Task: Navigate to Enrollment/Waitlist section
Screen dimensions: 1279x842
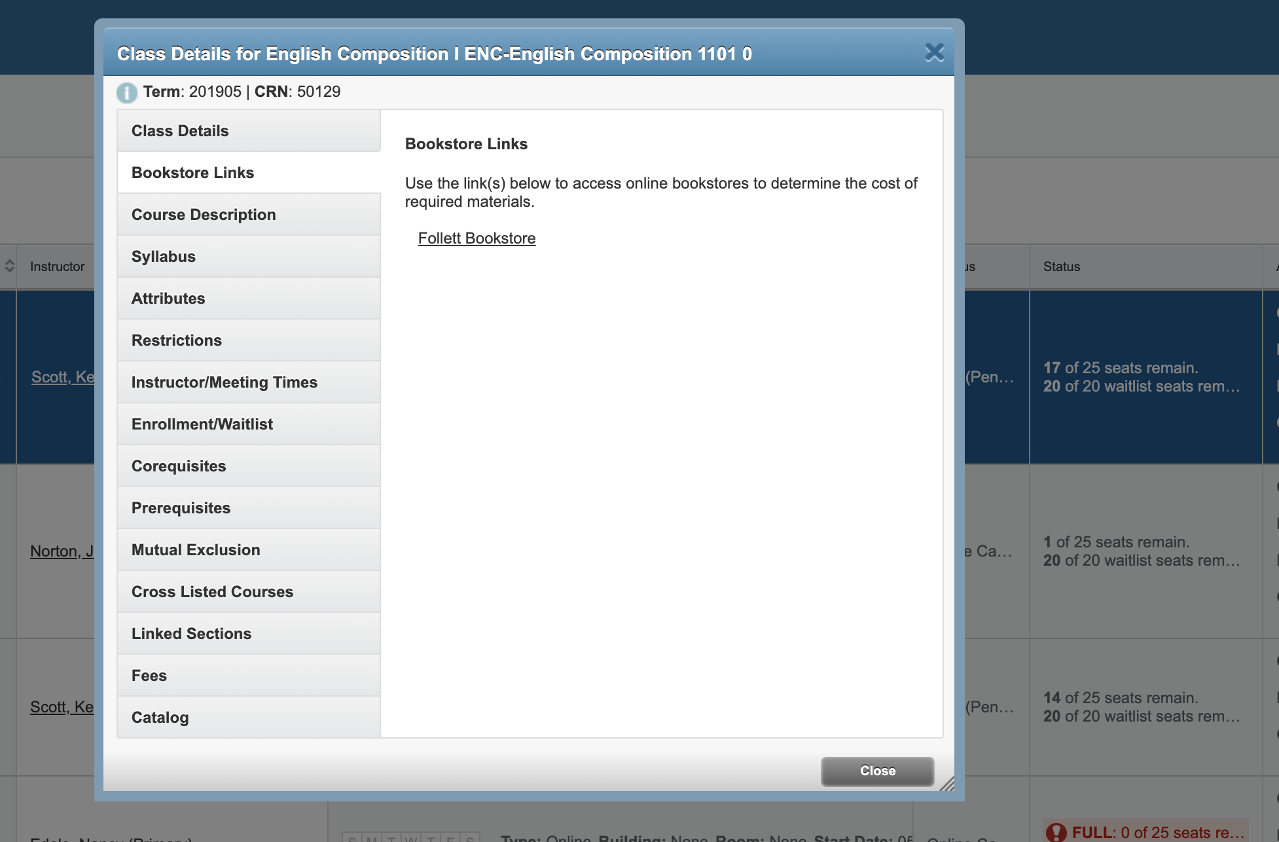Action: tap(202, 424)
